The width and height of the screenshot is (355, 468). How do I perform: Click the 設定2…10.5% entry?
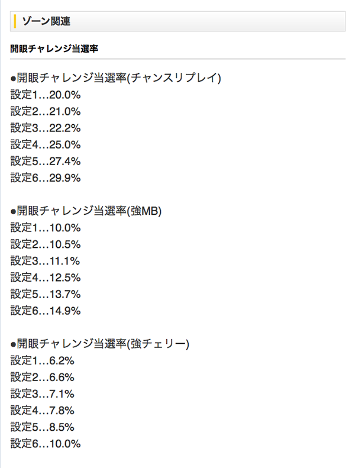pyautogui.click(x=46, y=244)
